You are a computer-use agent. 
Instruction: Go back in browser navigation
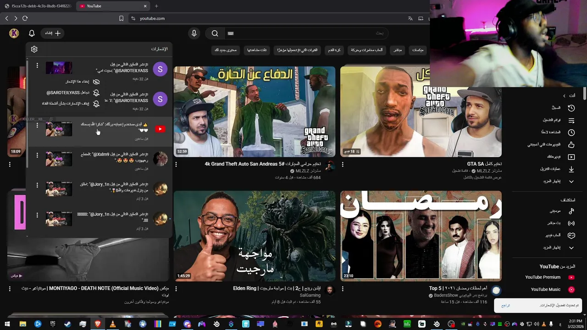click(x=7, y=18)
